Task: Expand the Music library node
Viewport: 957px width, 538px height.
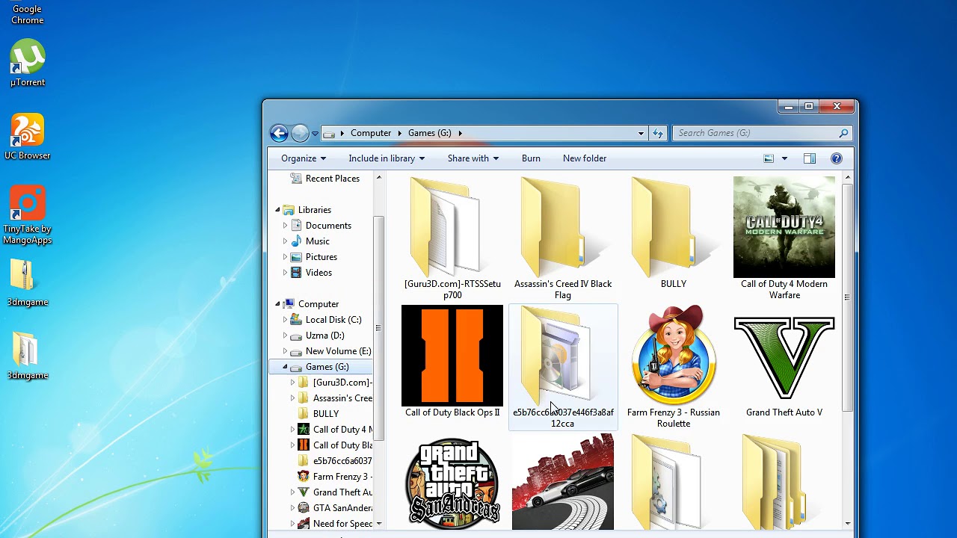Action: pyautogui.click(x=285, y=241)
